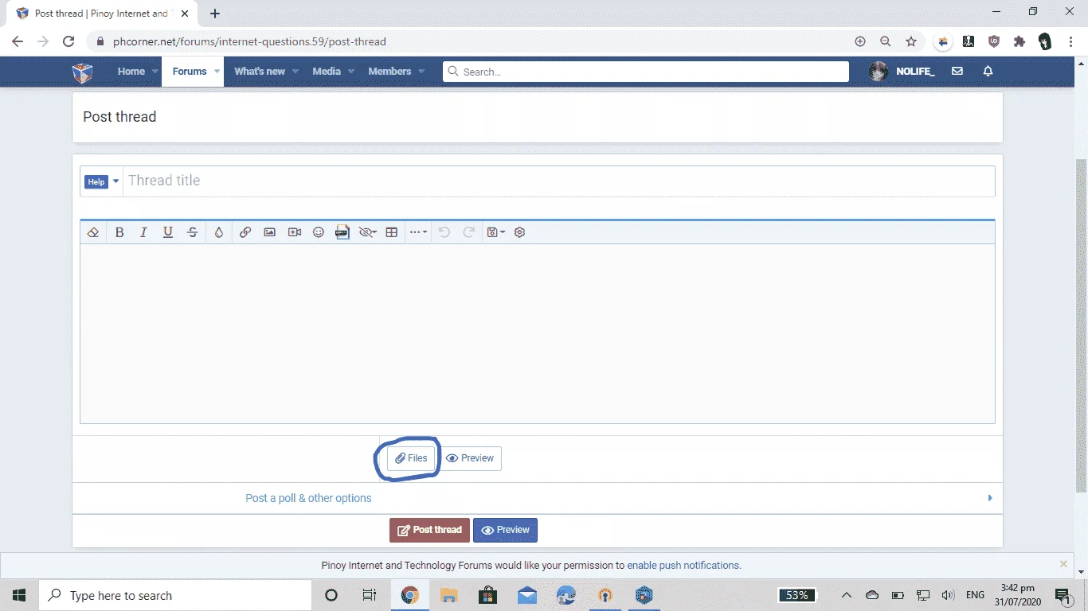Click inside the message body editor

click(538, 333)
